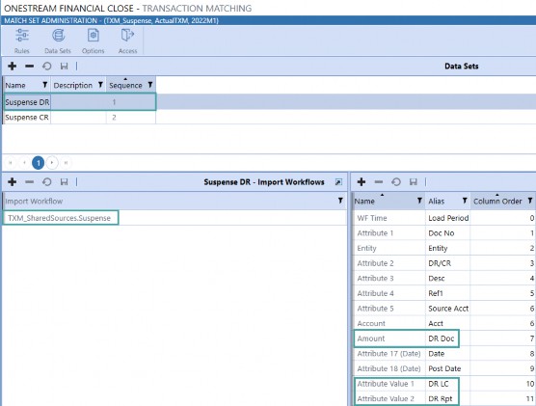
Task: Go to page 1 in pager
Action: click(x=39, y=163)
